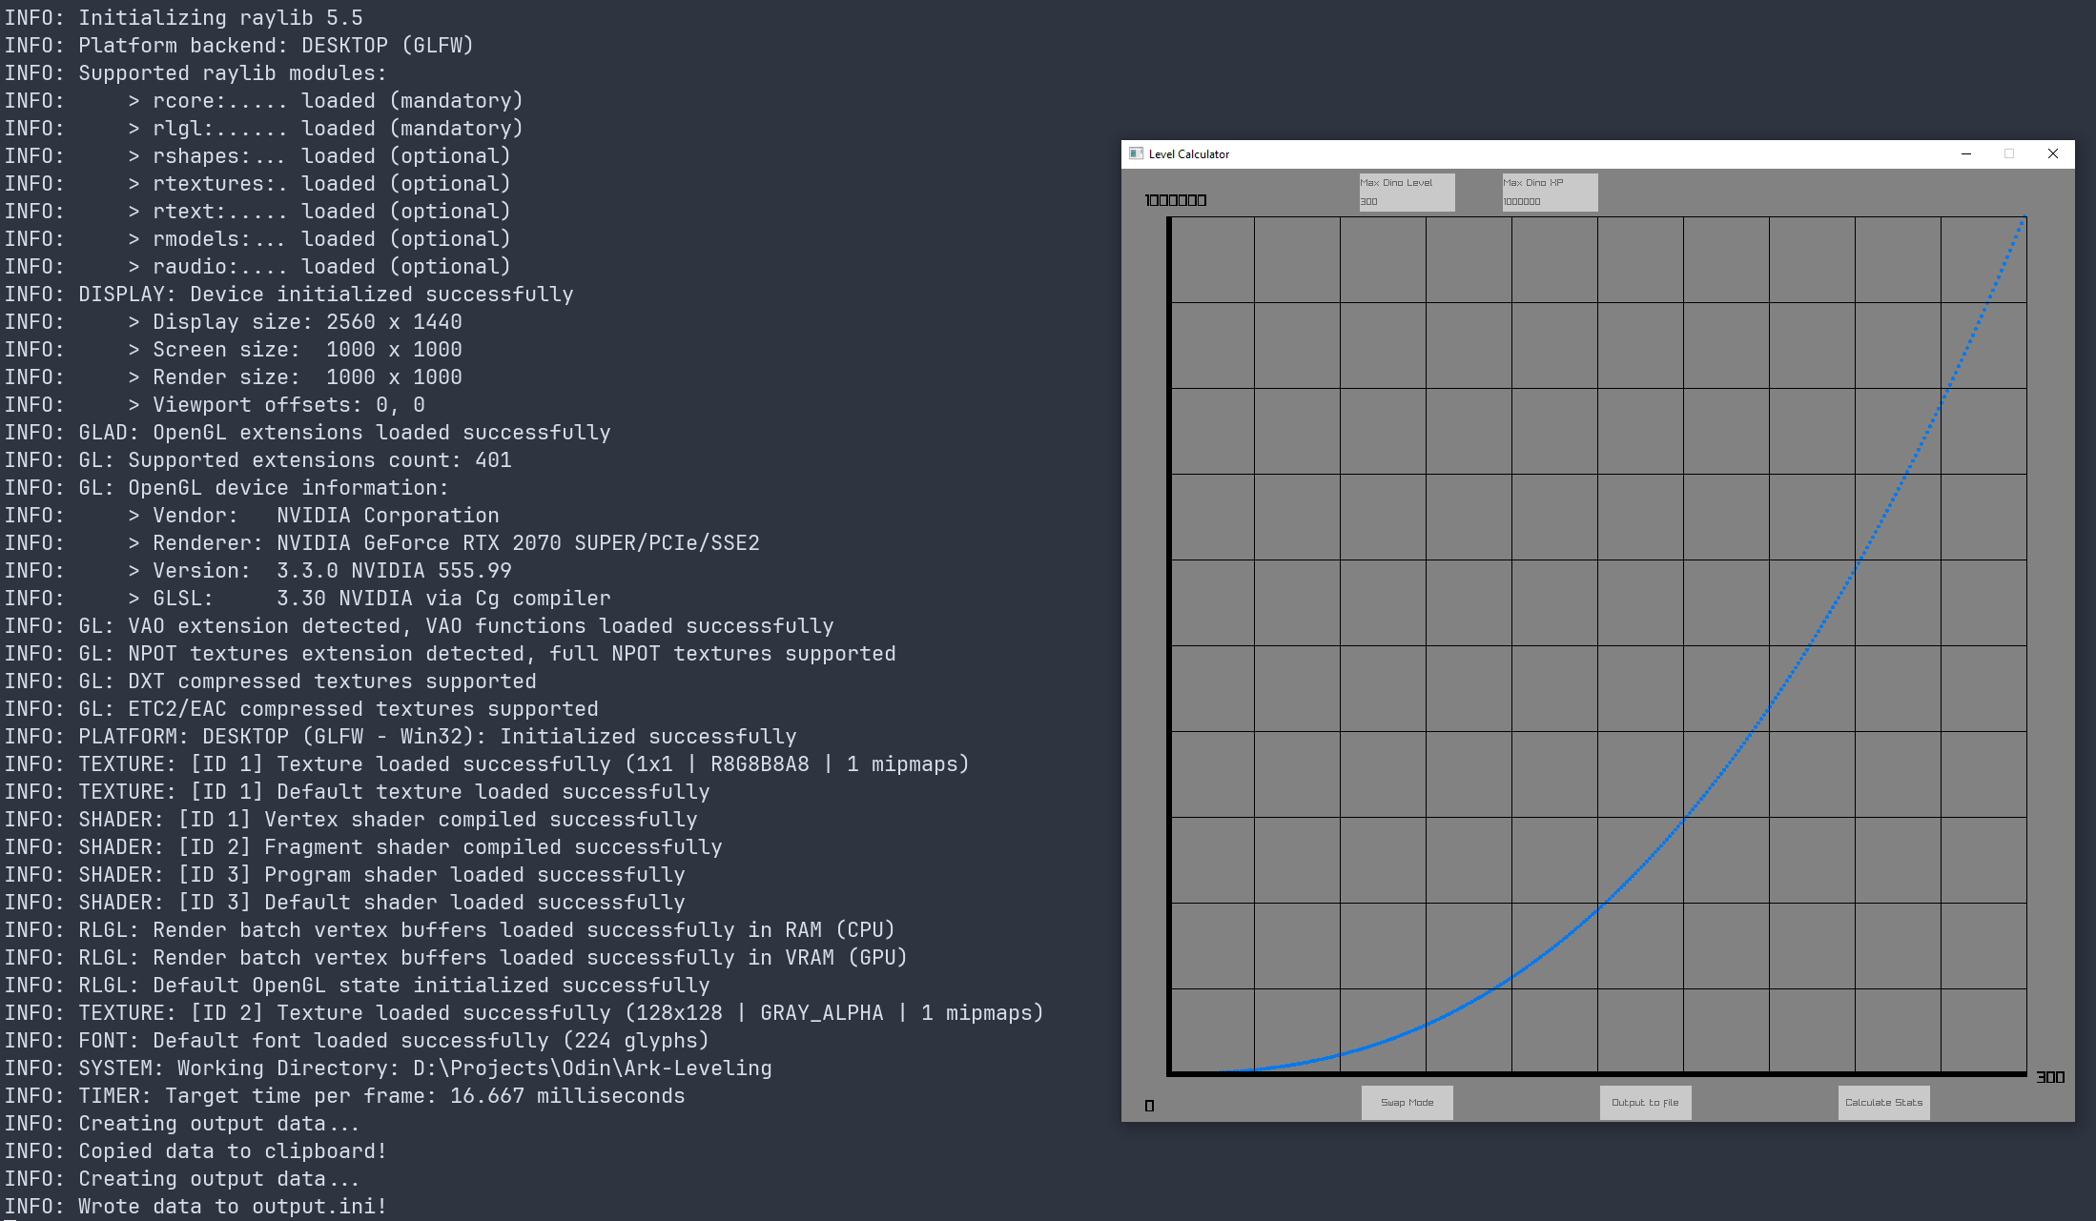Click 'Target time per frame' log line

tap(345, 1096)
